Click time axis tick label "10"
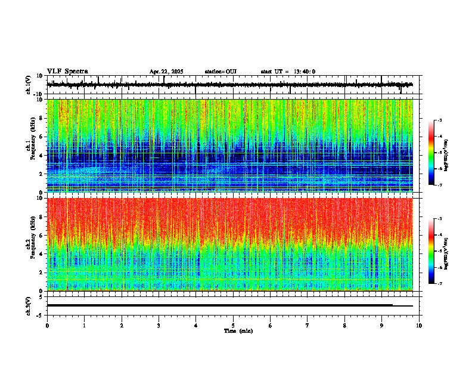Screen dimensions: 472x365 click(x=419, y=326)
